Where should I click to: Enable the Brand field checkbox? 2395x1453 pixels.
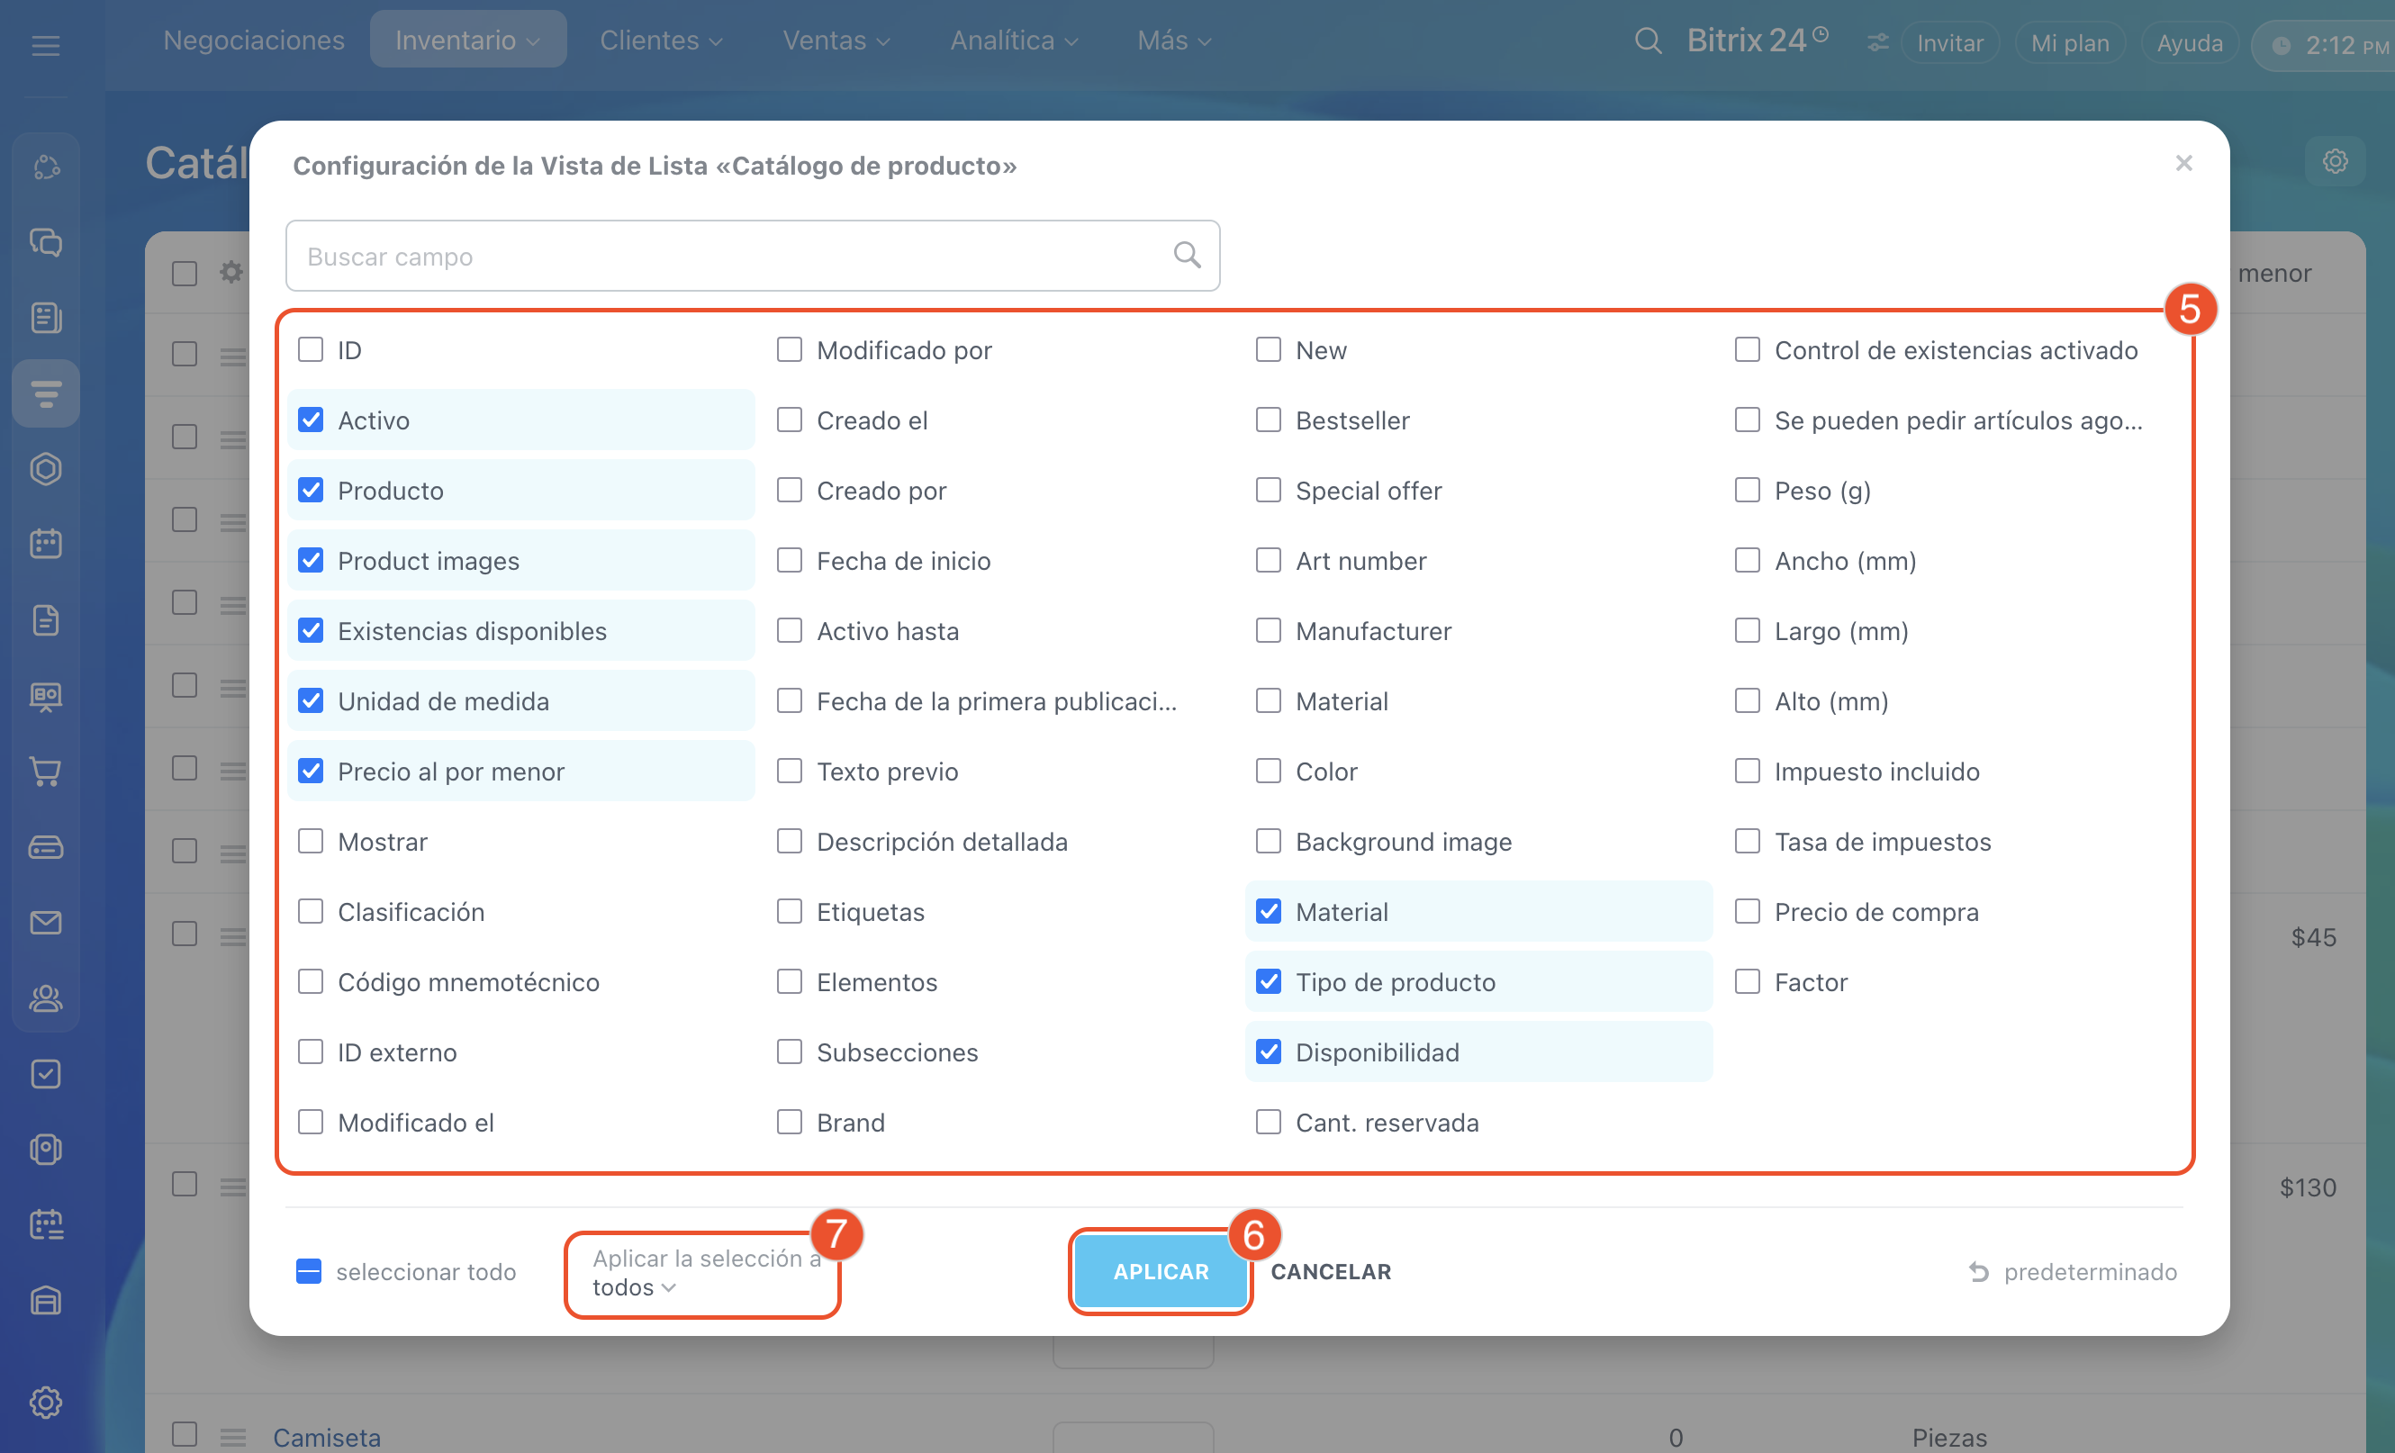coord(790,1122)
